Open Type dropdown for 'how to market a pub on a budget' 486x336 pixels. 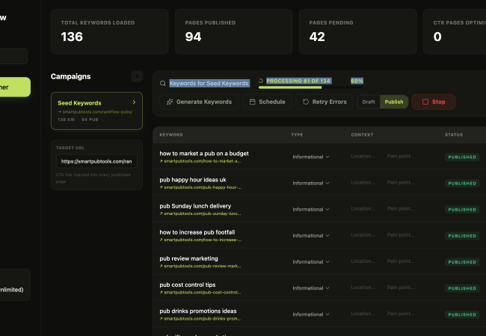[310, 157]
